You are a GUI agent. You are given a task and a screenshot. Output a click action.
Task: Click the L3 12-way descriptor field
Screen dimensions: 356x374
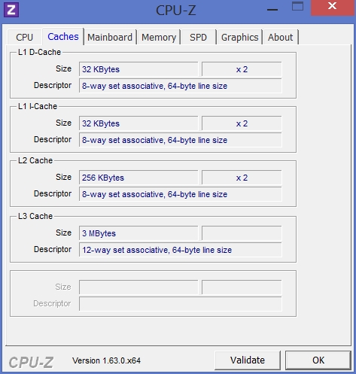[181, 250]
